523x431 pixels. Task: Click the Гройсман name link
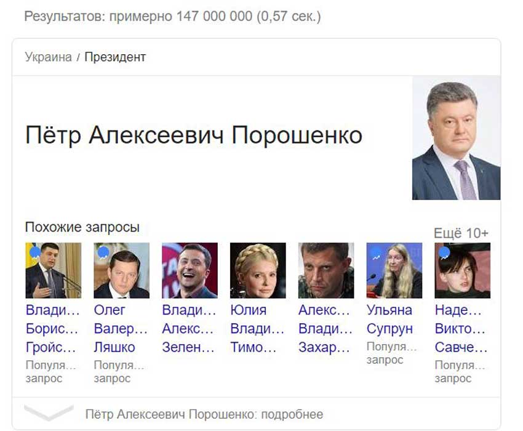coord(52,329)
